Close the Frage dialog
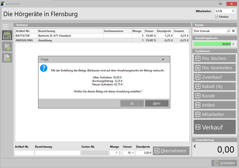The height and width of the screenshot is (168, 239). 163,60
